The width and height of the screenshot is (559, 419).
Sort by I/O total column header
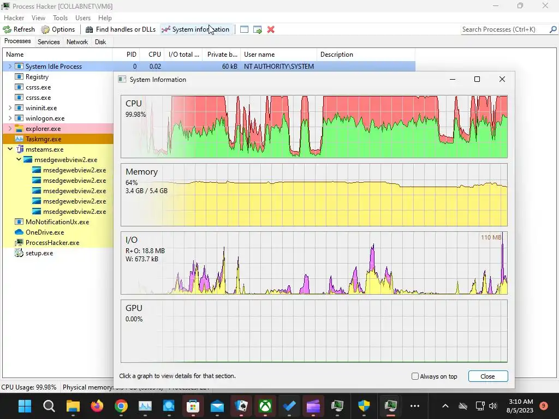coord(183,55)
